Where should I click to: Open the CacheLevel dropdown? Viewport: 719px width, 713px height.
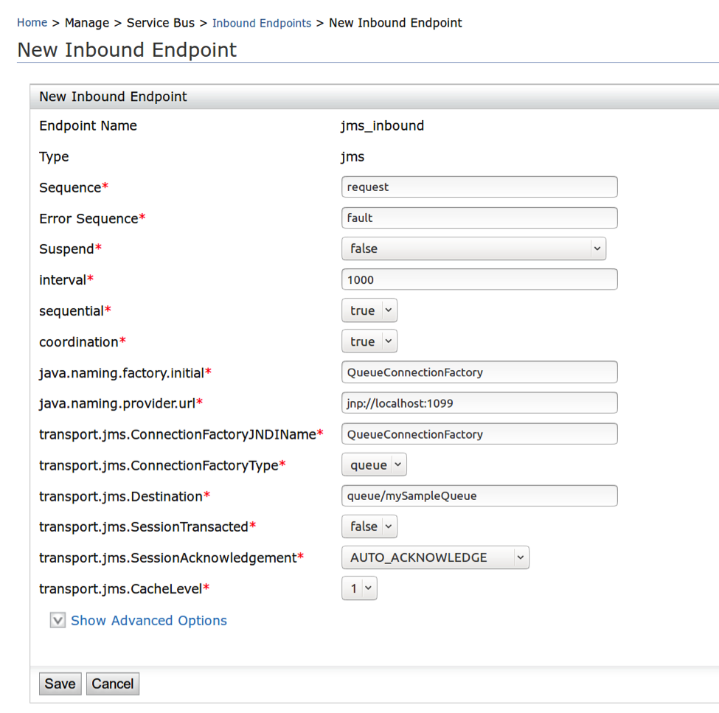(x=359, y=588)
